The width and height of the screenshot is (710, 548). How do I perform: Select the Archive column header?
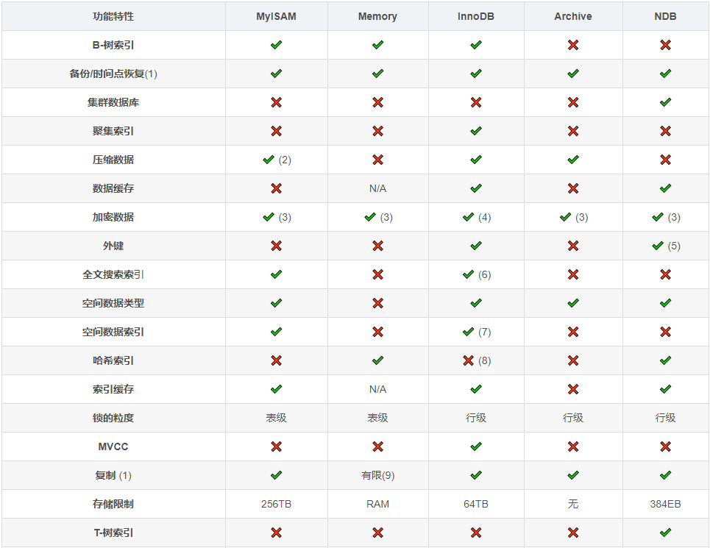pyautogui.click(x=573, y=16)
